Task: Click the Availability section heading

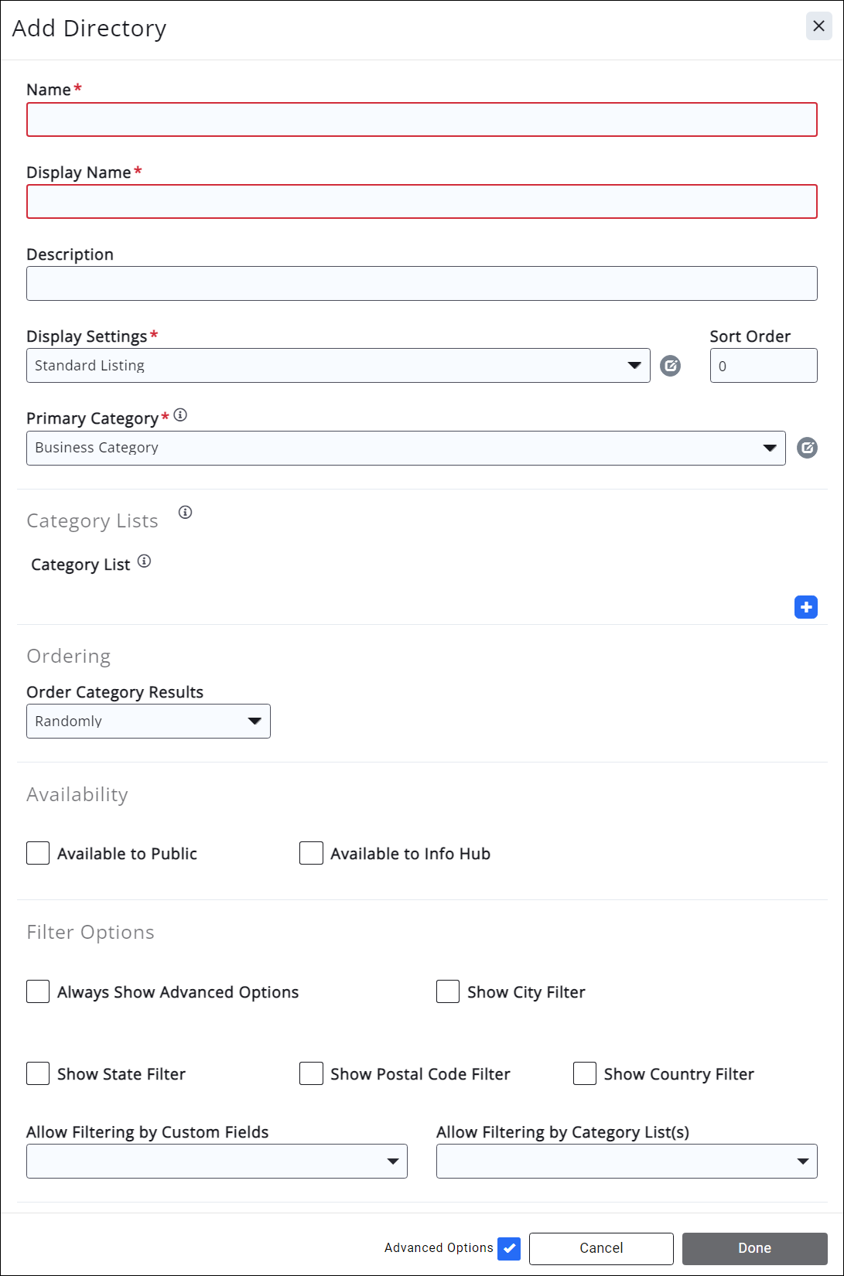Action: [x=77, y=795]
